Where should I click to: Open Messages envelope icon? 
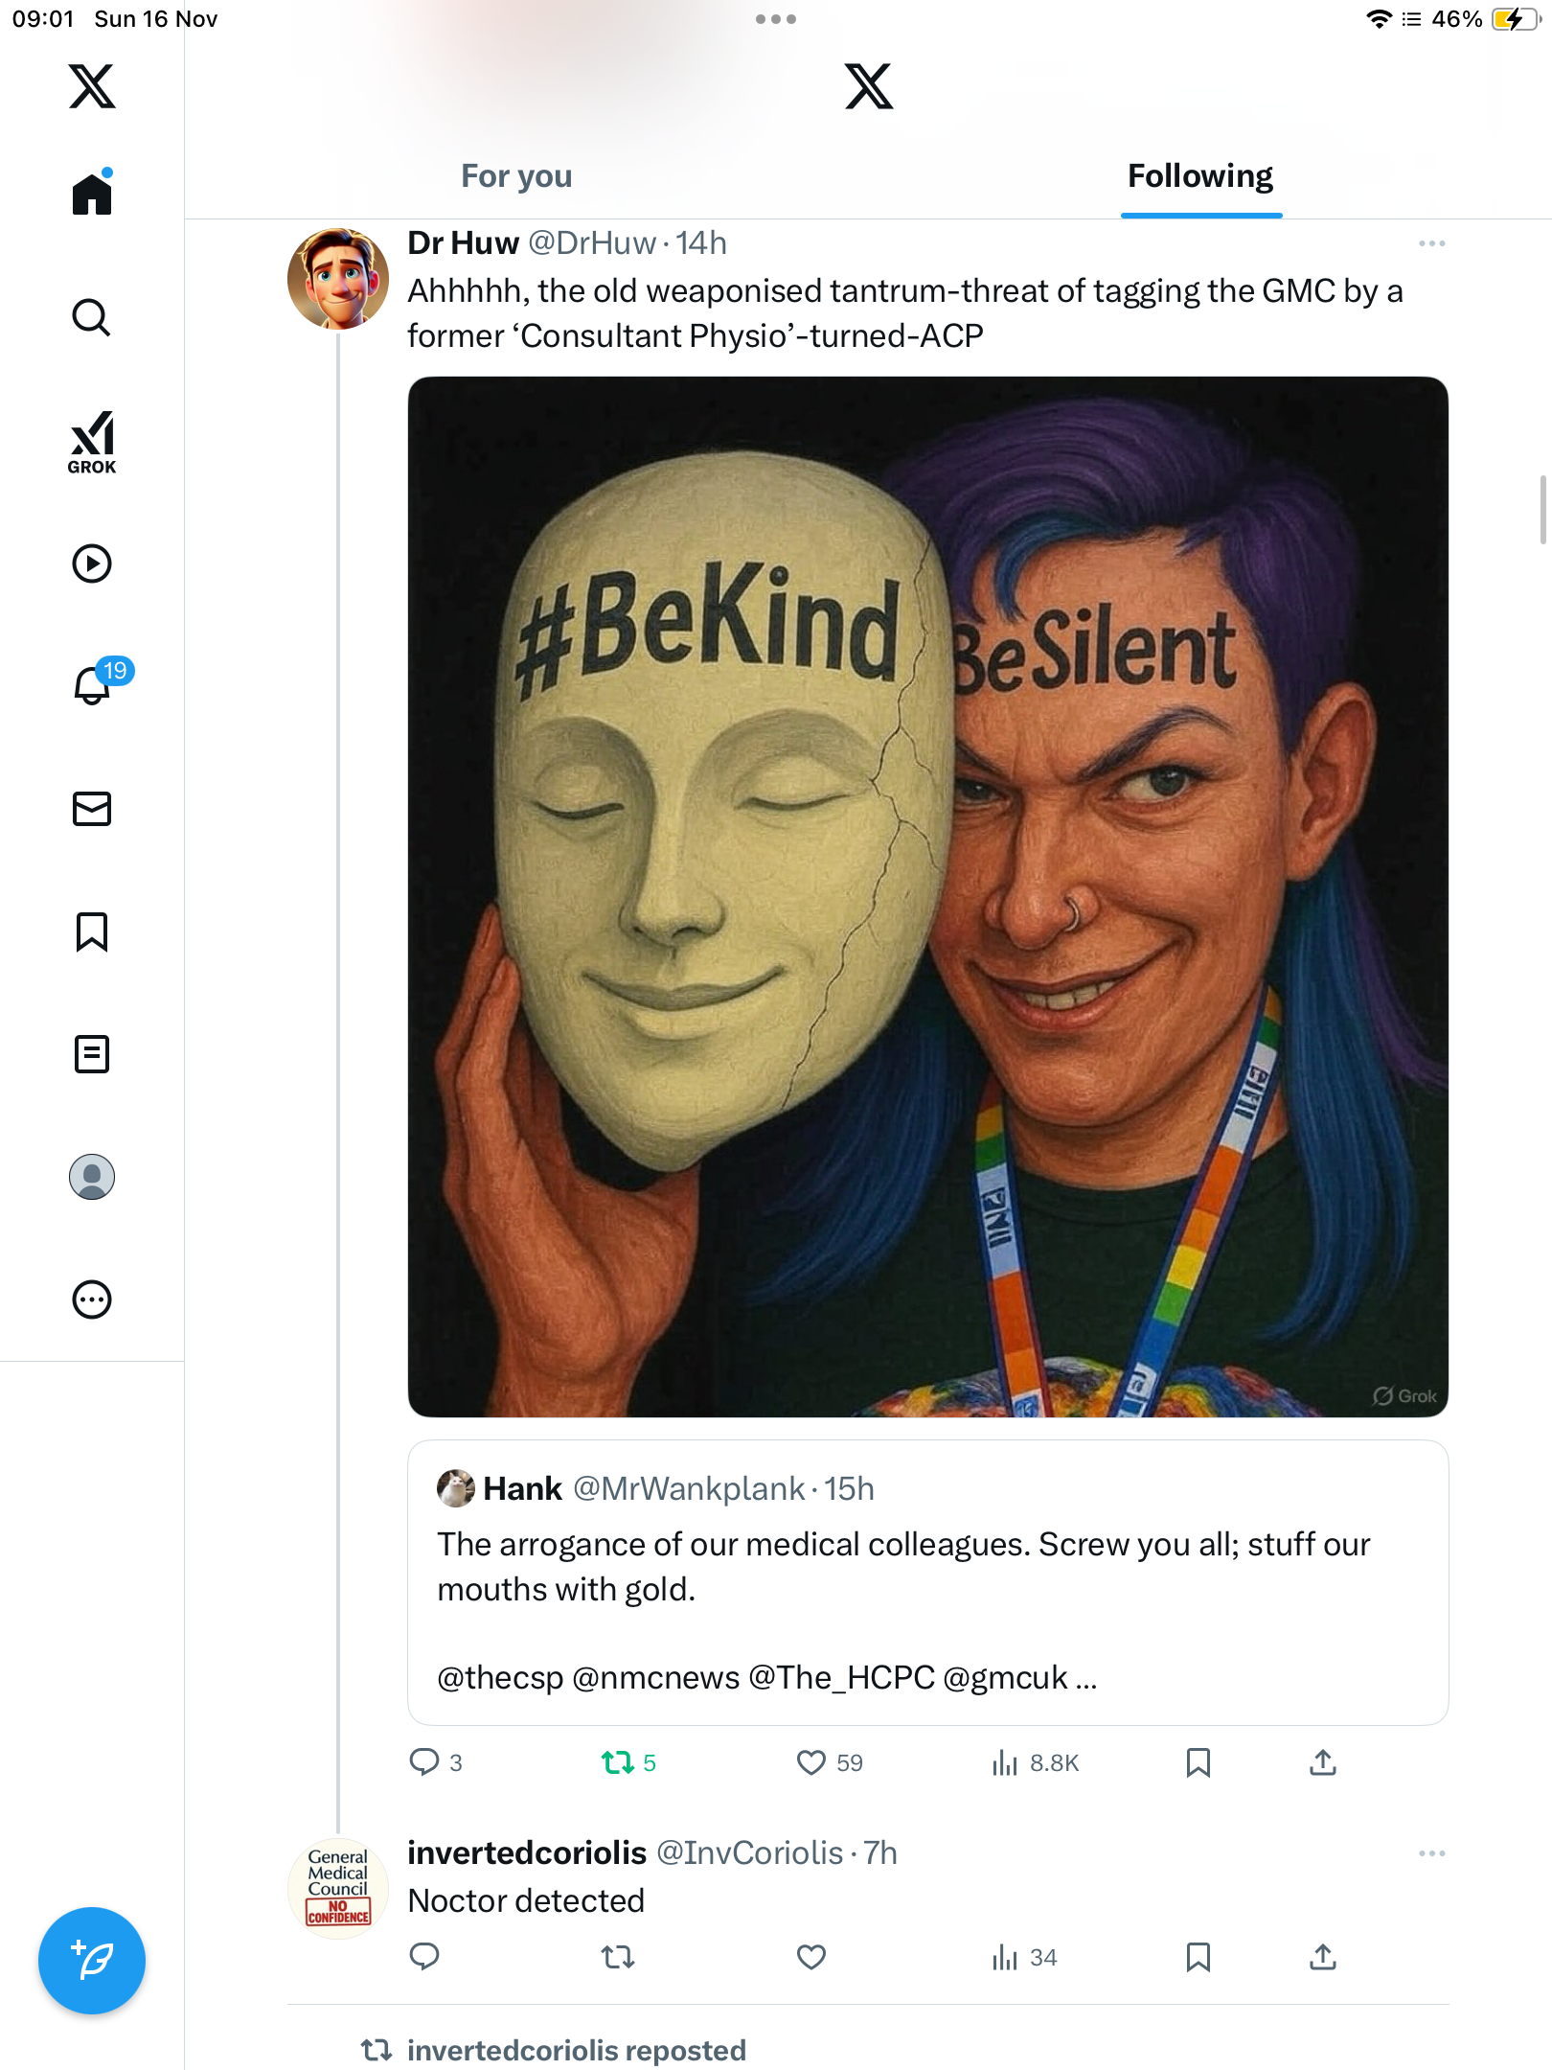tap(92, 809)
